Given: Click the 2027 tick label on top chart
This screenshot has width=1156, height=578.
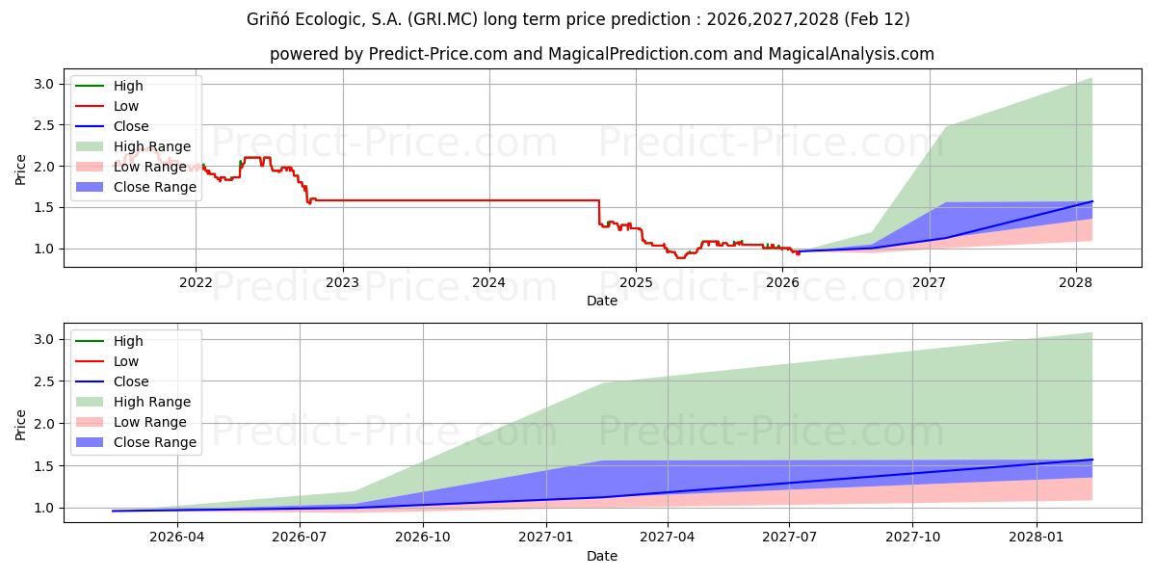Looking at the screenshot, I should point(929,282).
